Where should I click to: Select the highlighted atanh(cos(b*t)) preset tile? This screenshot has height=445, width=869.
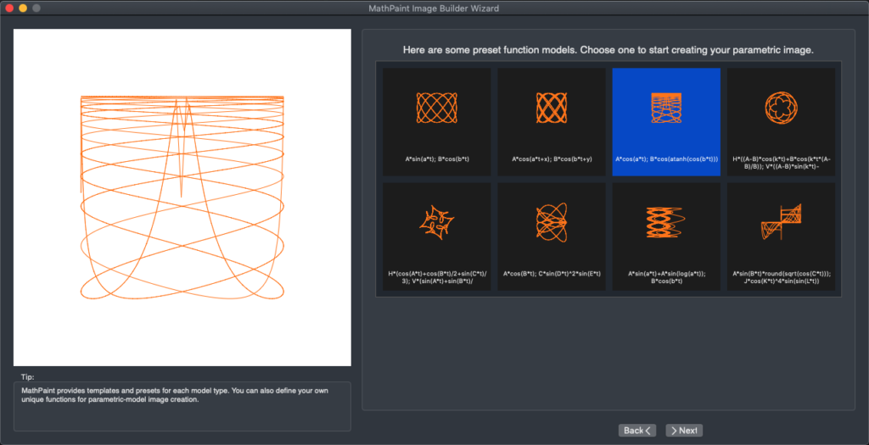(x=666, y=122)
